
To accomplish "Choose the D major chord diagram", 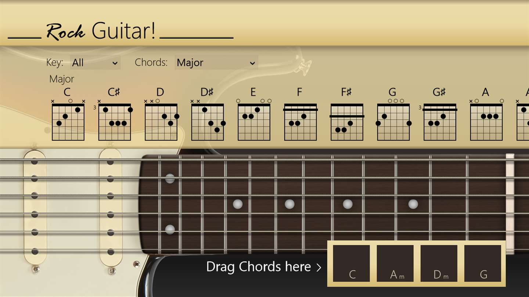I will 161,120.
